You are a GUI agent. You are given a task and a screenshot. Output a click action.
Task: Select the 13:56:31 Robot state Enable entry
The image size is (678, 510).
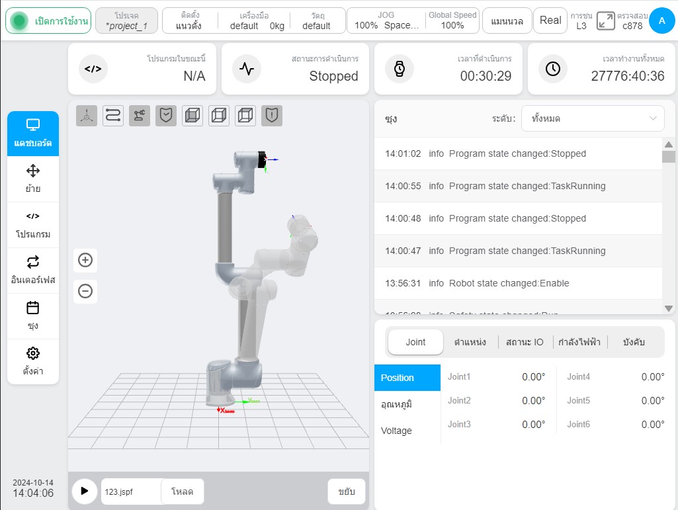point(518,283)
